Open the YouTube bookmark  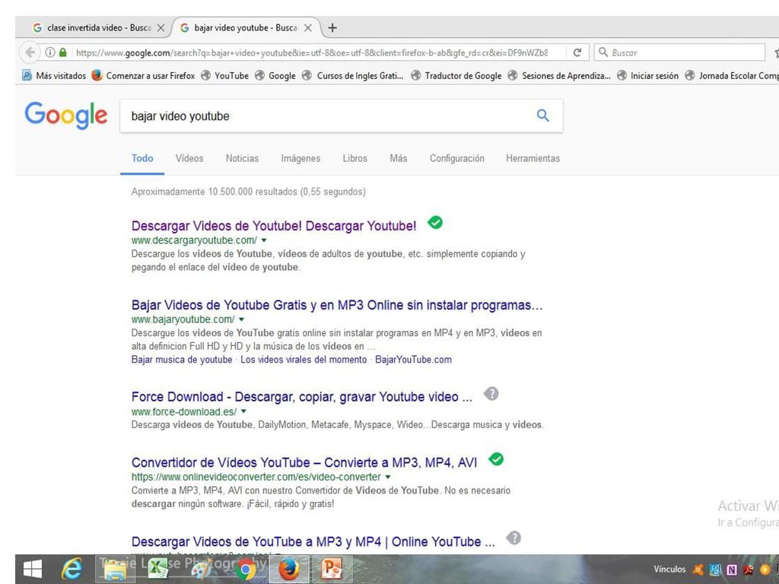point(224,75)
